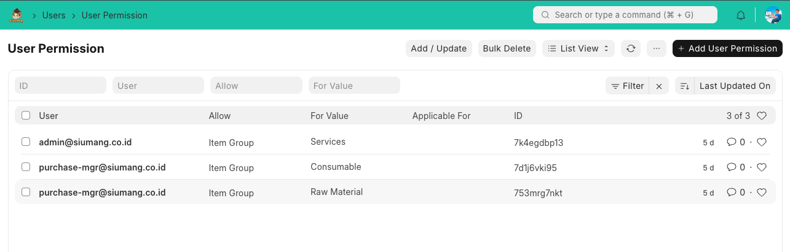Clear filters with the X button
Screen dimensions: 790x252
(659, 86)
